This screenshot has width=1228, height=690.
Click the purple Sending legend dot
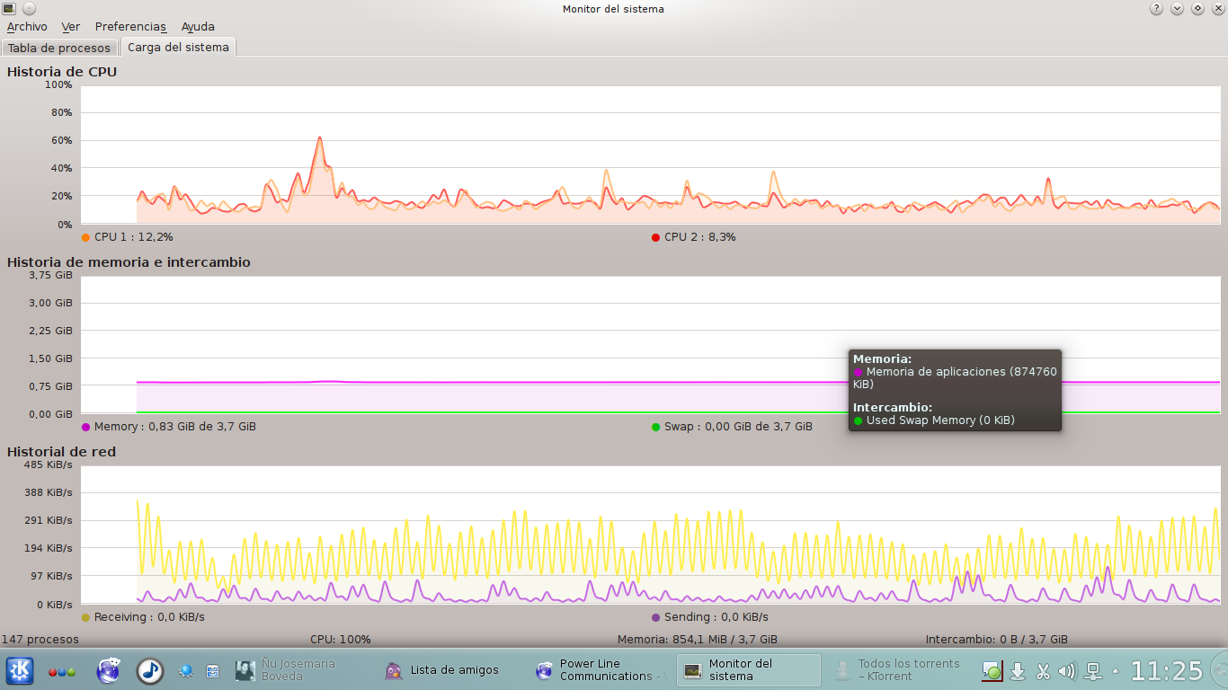coord(655,617)
